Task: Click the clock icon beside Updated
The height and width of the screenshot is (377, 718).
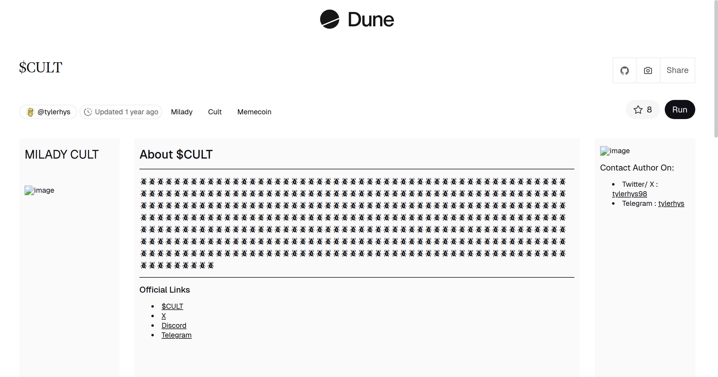Action: coord(88,112)
